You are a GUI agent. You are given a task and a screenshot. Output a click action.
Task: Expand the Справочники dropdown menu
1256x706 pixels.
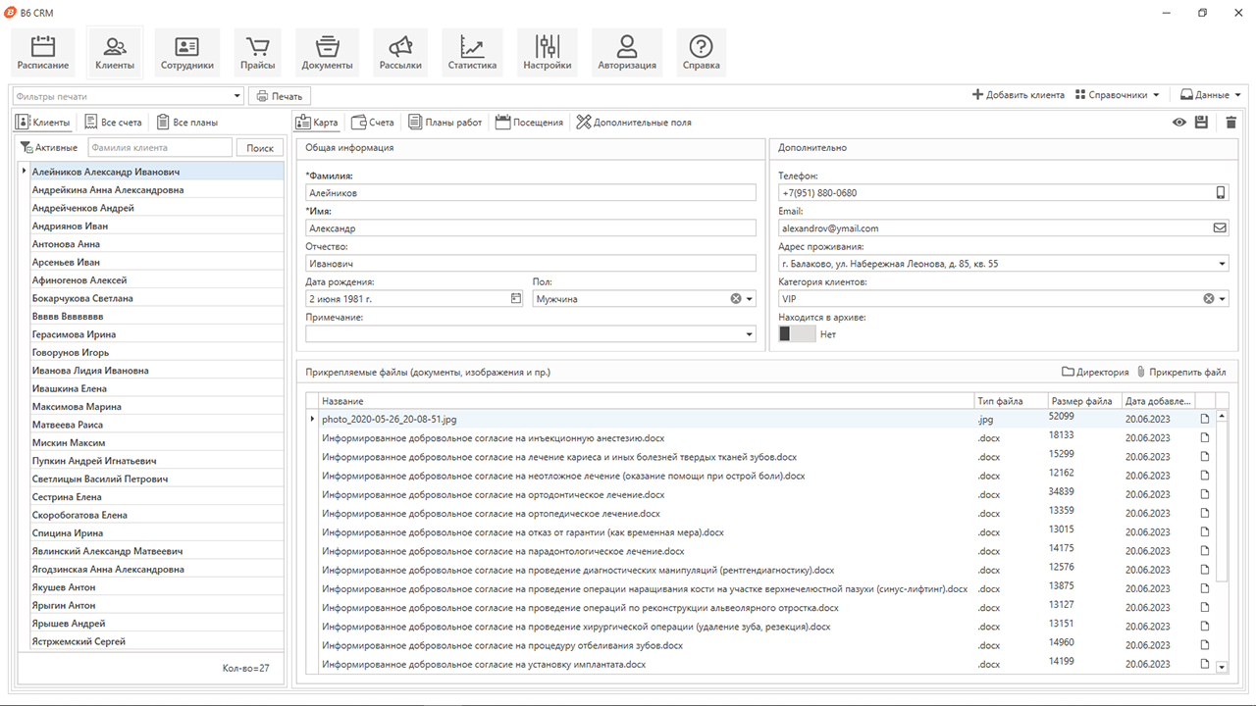click(1117, 95)
